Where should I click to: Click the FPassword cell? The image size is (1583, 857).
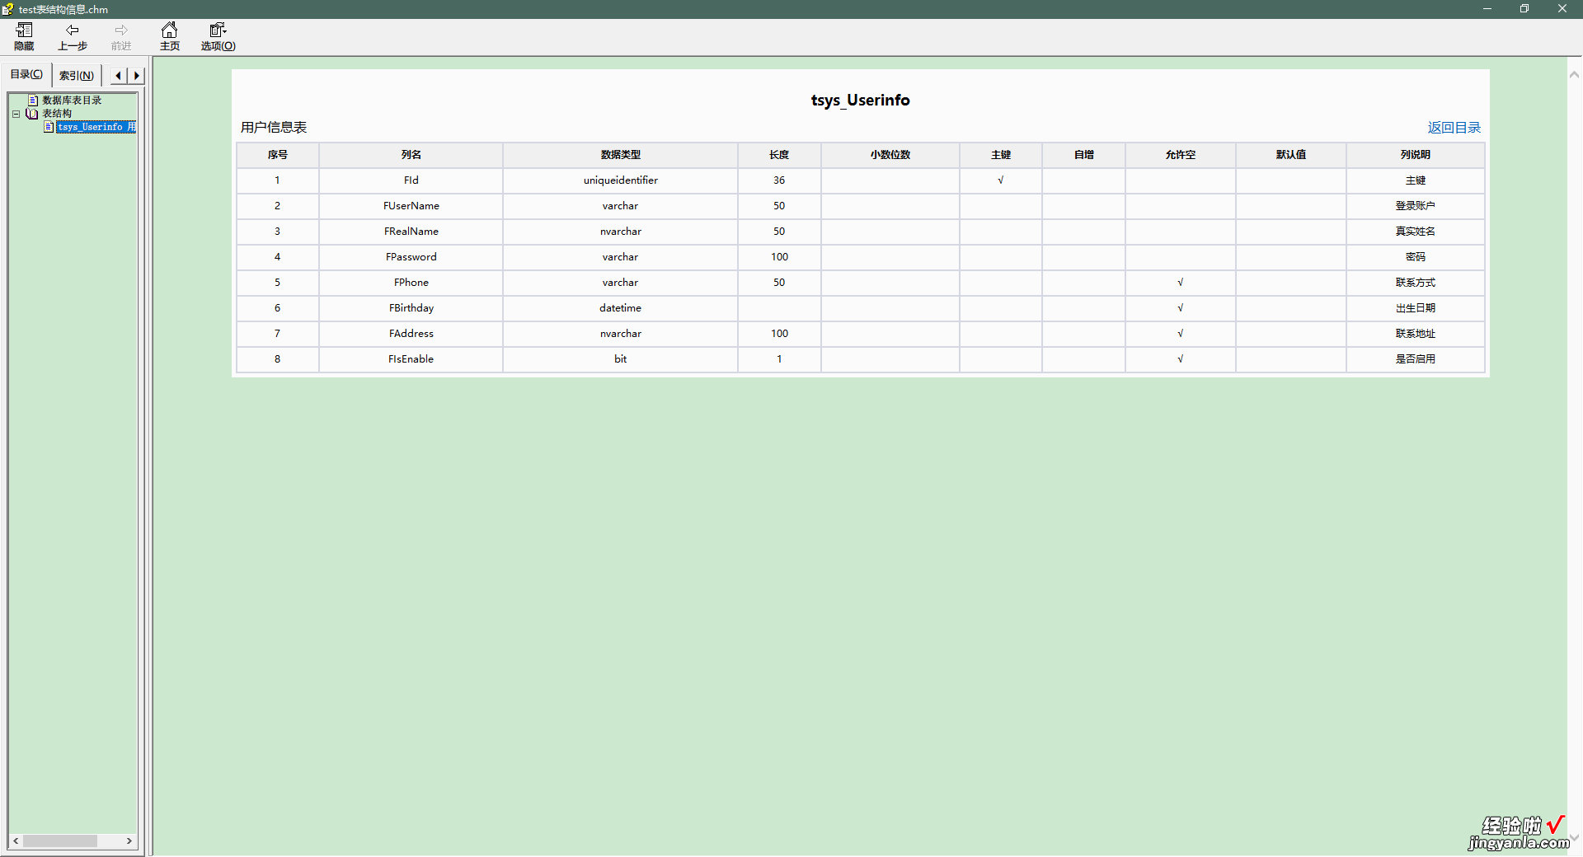point(411,257)
